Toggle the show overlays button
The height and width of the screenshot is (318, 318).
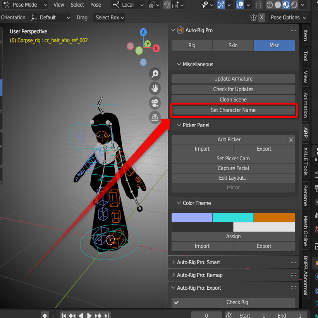(240, 5)
